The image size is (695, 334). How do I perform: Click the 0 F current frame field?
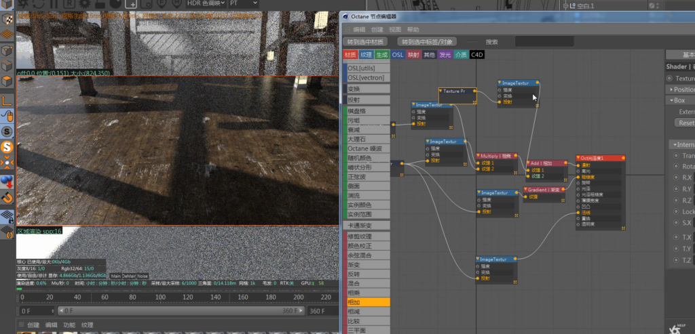point(37,310)
